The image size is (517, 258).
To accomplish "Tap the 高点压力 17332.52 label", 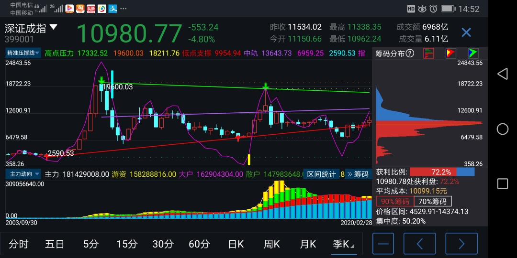I will pyautogui.click(x=76, y=53).
